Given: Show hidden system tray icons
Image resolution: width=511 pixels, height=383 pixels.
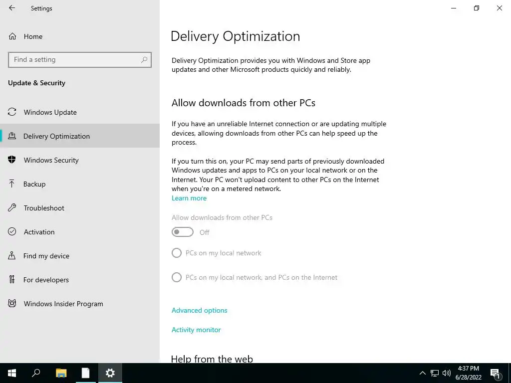Looking at the screenshot, I should tap(422, 373).
